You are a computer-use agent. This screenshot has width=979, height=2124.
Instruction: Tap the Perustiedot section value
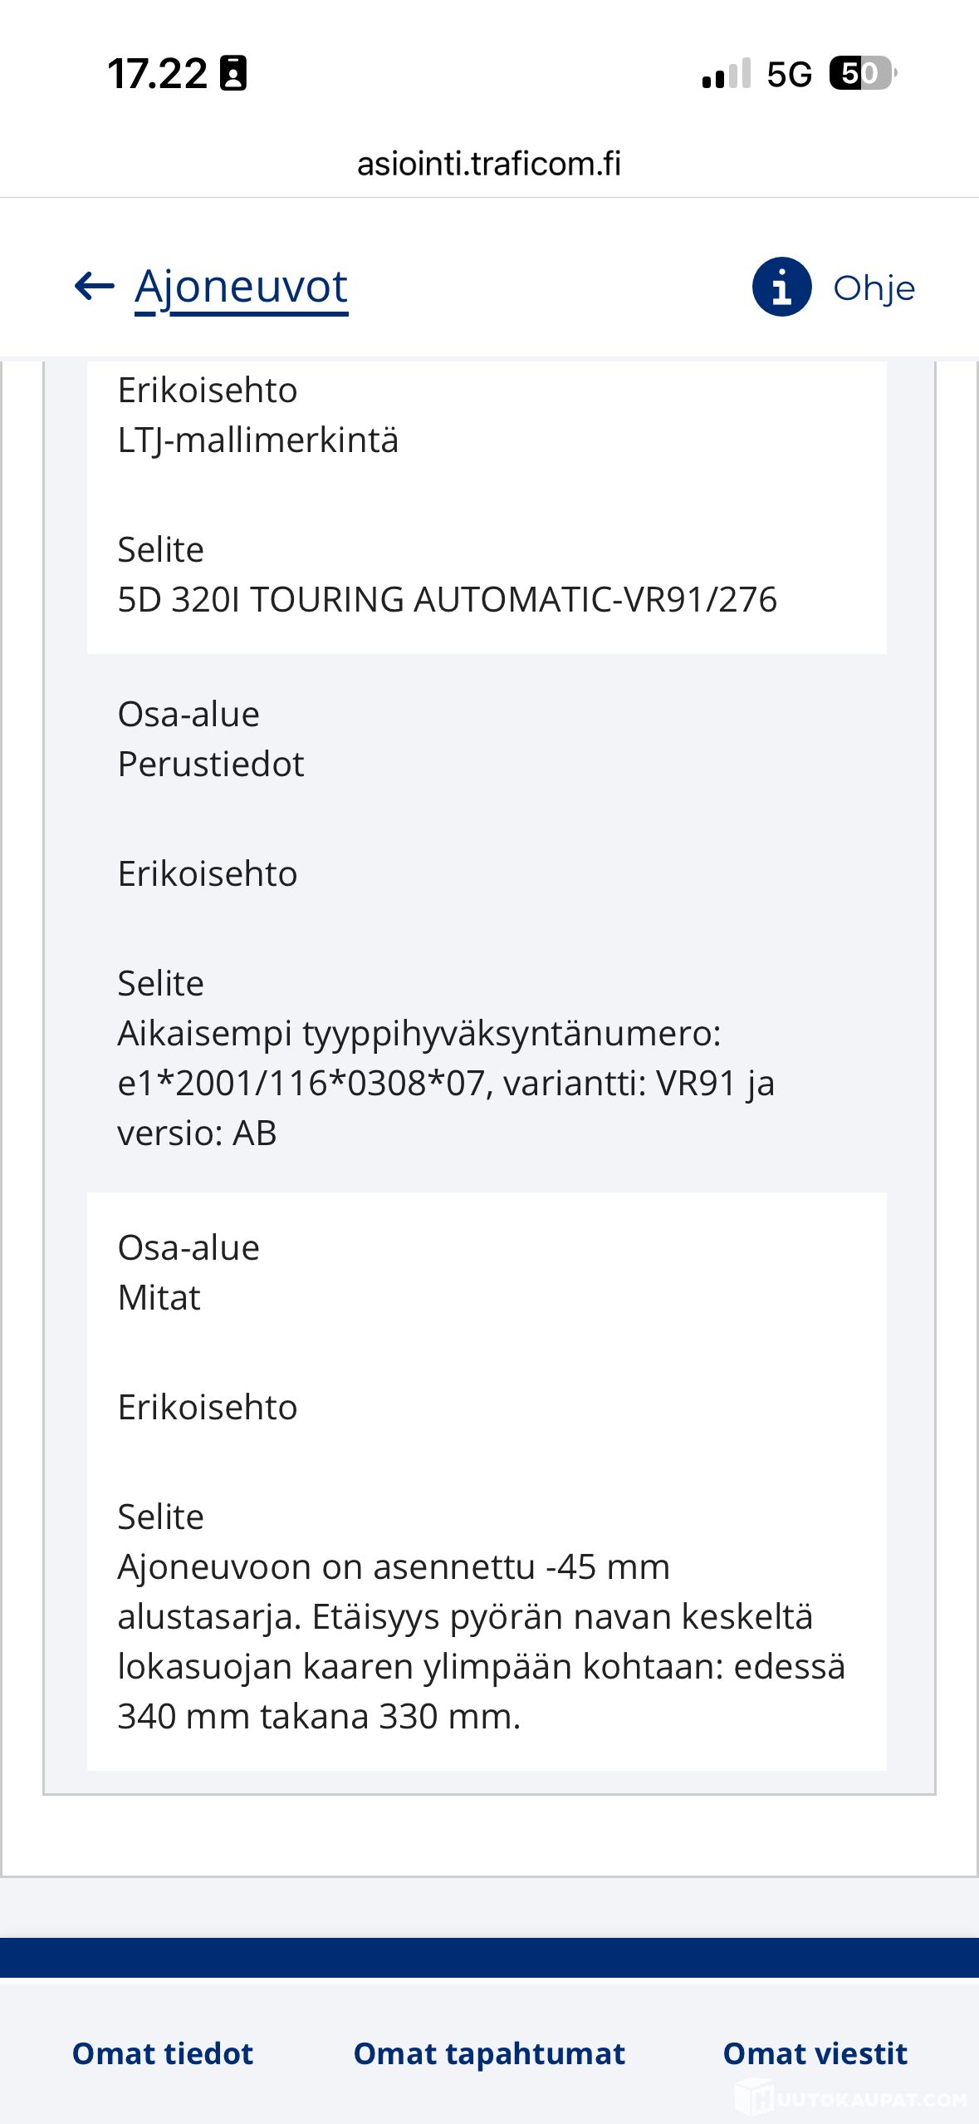point(211,764)
